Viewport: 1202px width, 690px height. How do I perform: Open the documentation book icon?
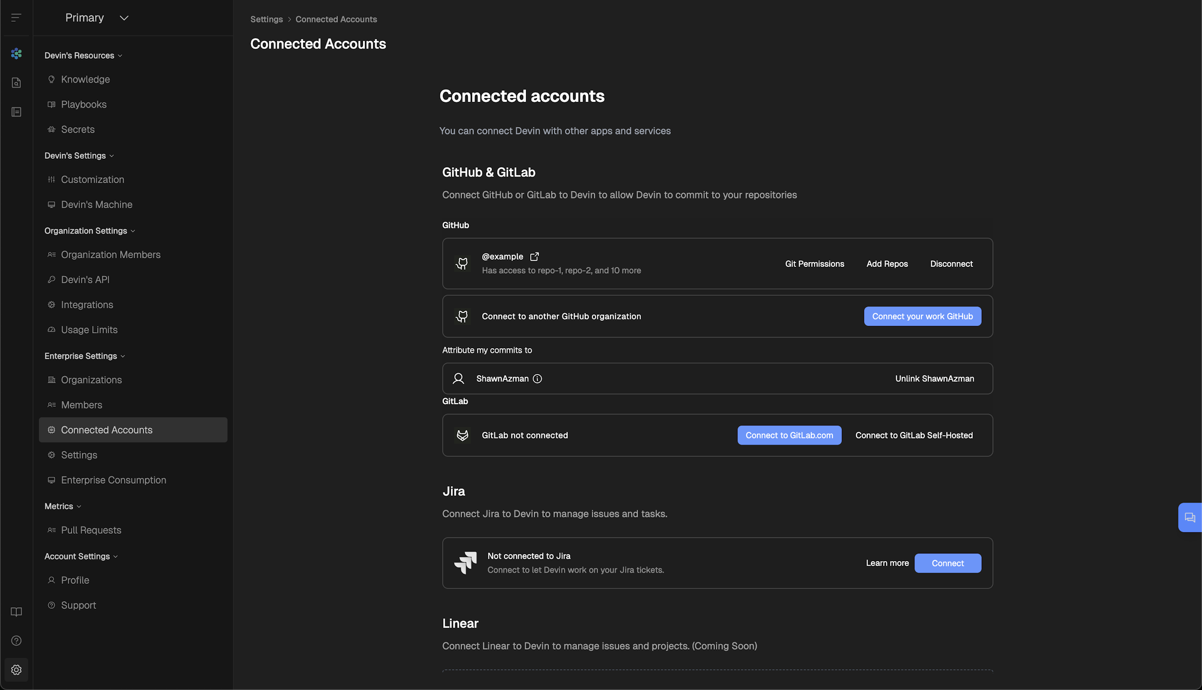(x=16, y=612)
